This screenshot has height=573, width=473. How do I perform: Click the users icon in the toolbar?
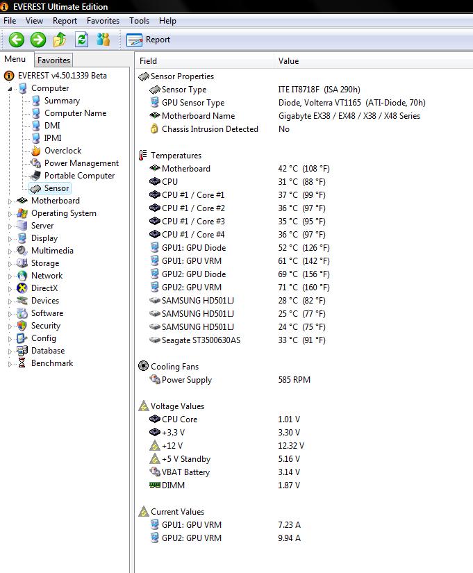103,40
